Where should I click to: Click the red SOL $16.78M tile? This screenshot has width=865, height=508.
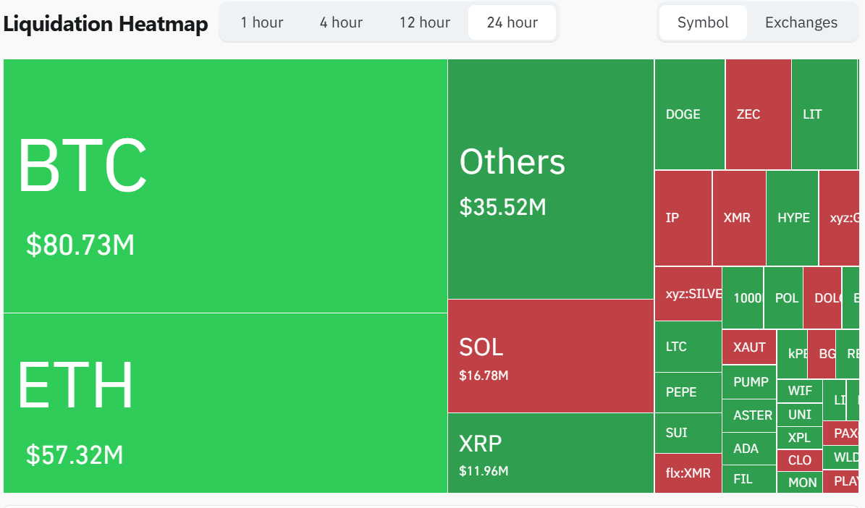coord(551,356)
